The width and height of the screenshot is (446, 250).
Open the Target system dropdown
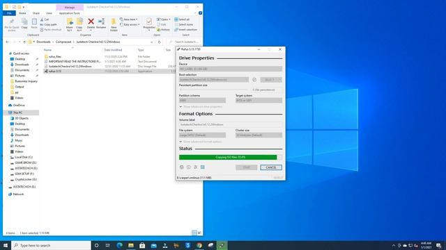click(x=259, y=100)
